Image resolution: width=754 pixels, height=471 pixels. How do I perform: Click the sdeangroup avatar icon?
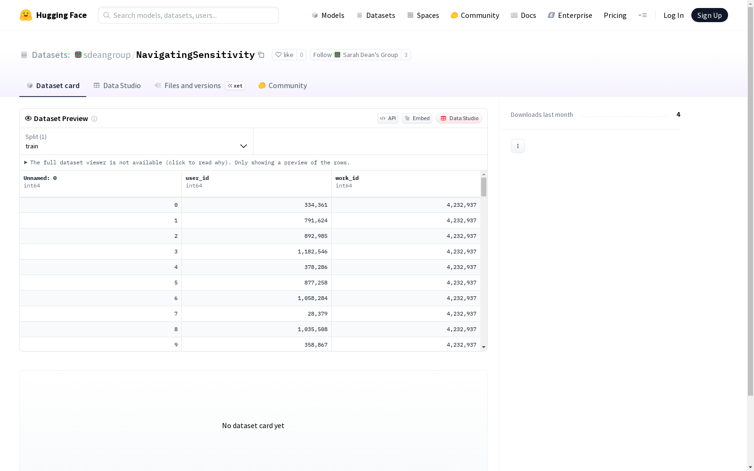(78, 55)
